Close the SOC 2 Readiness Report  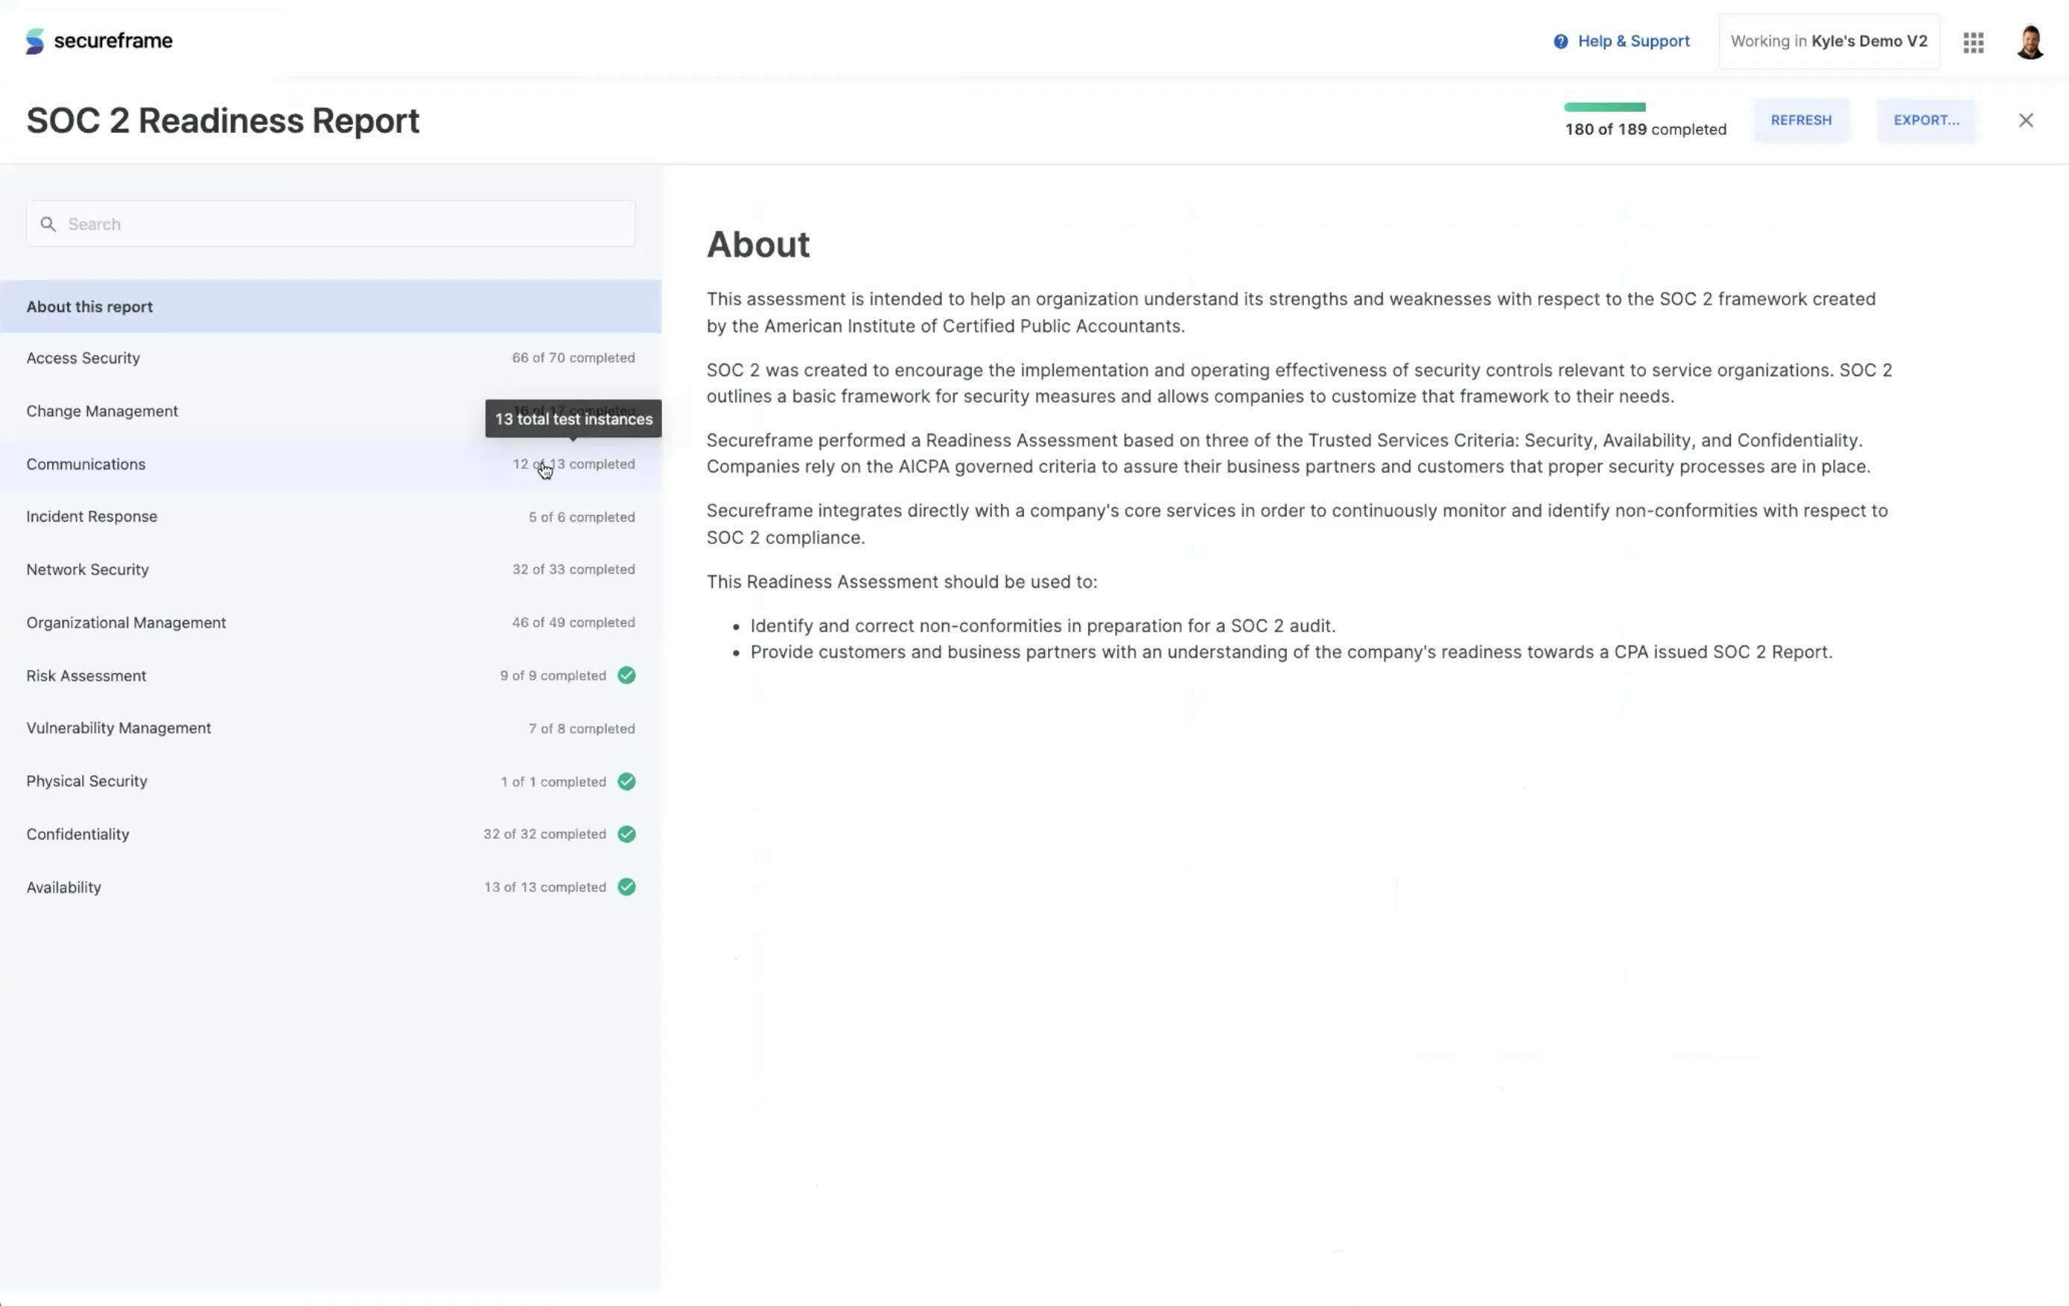pyautogui.click(x=2025, y=120)
